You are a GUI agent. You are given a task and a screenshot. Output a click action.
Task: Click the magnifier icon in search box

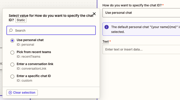(11, 30)
